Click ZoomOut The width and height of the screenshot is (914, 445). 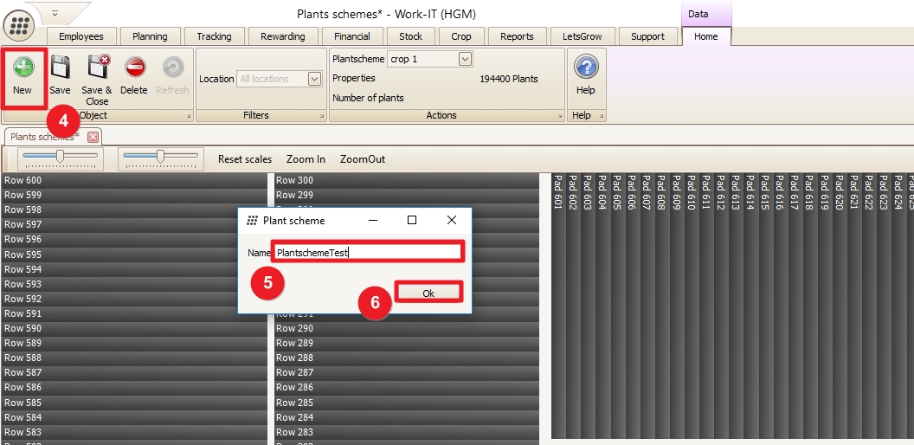tap(363, 159)
